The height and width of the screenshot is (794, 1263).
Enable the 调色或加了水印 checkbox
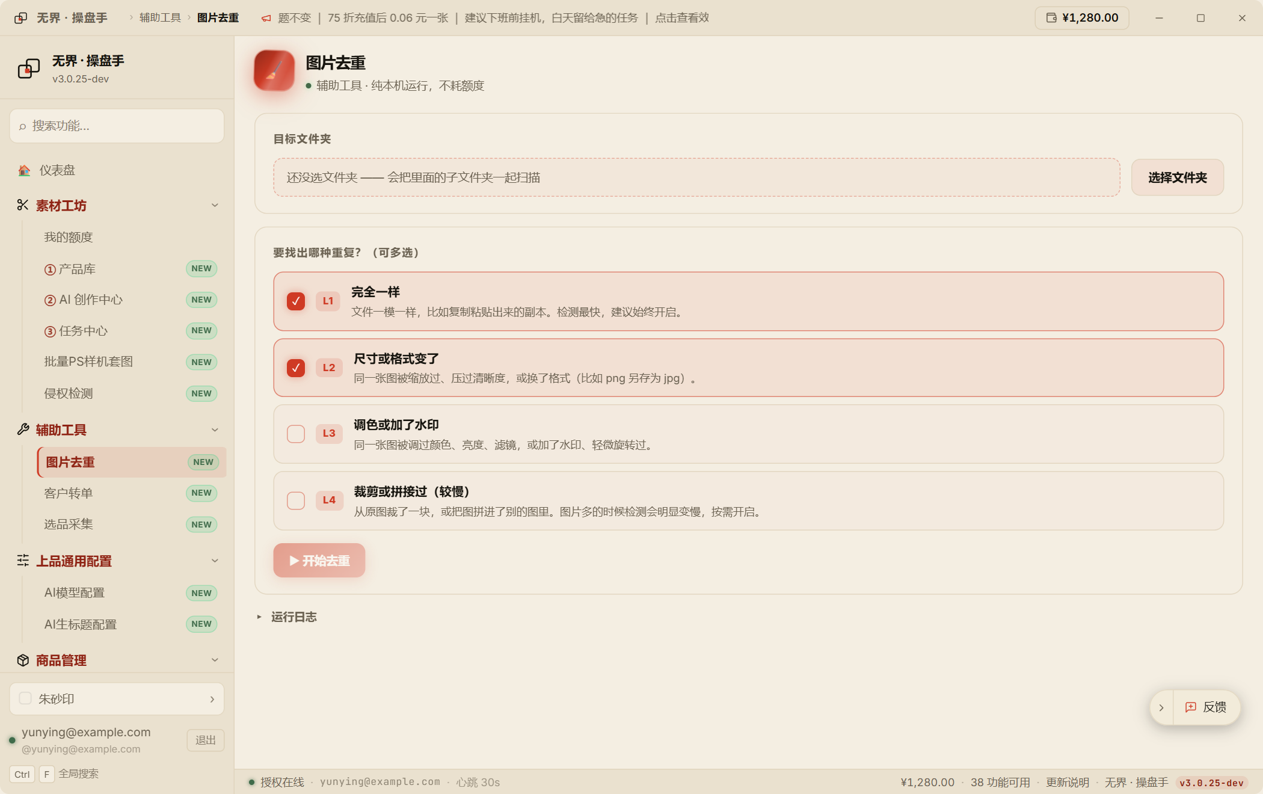click(x=296, y=434)
